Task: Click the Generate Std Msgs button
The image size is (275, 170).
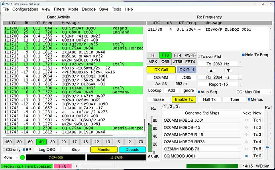Action: click(x=202, y=113)
